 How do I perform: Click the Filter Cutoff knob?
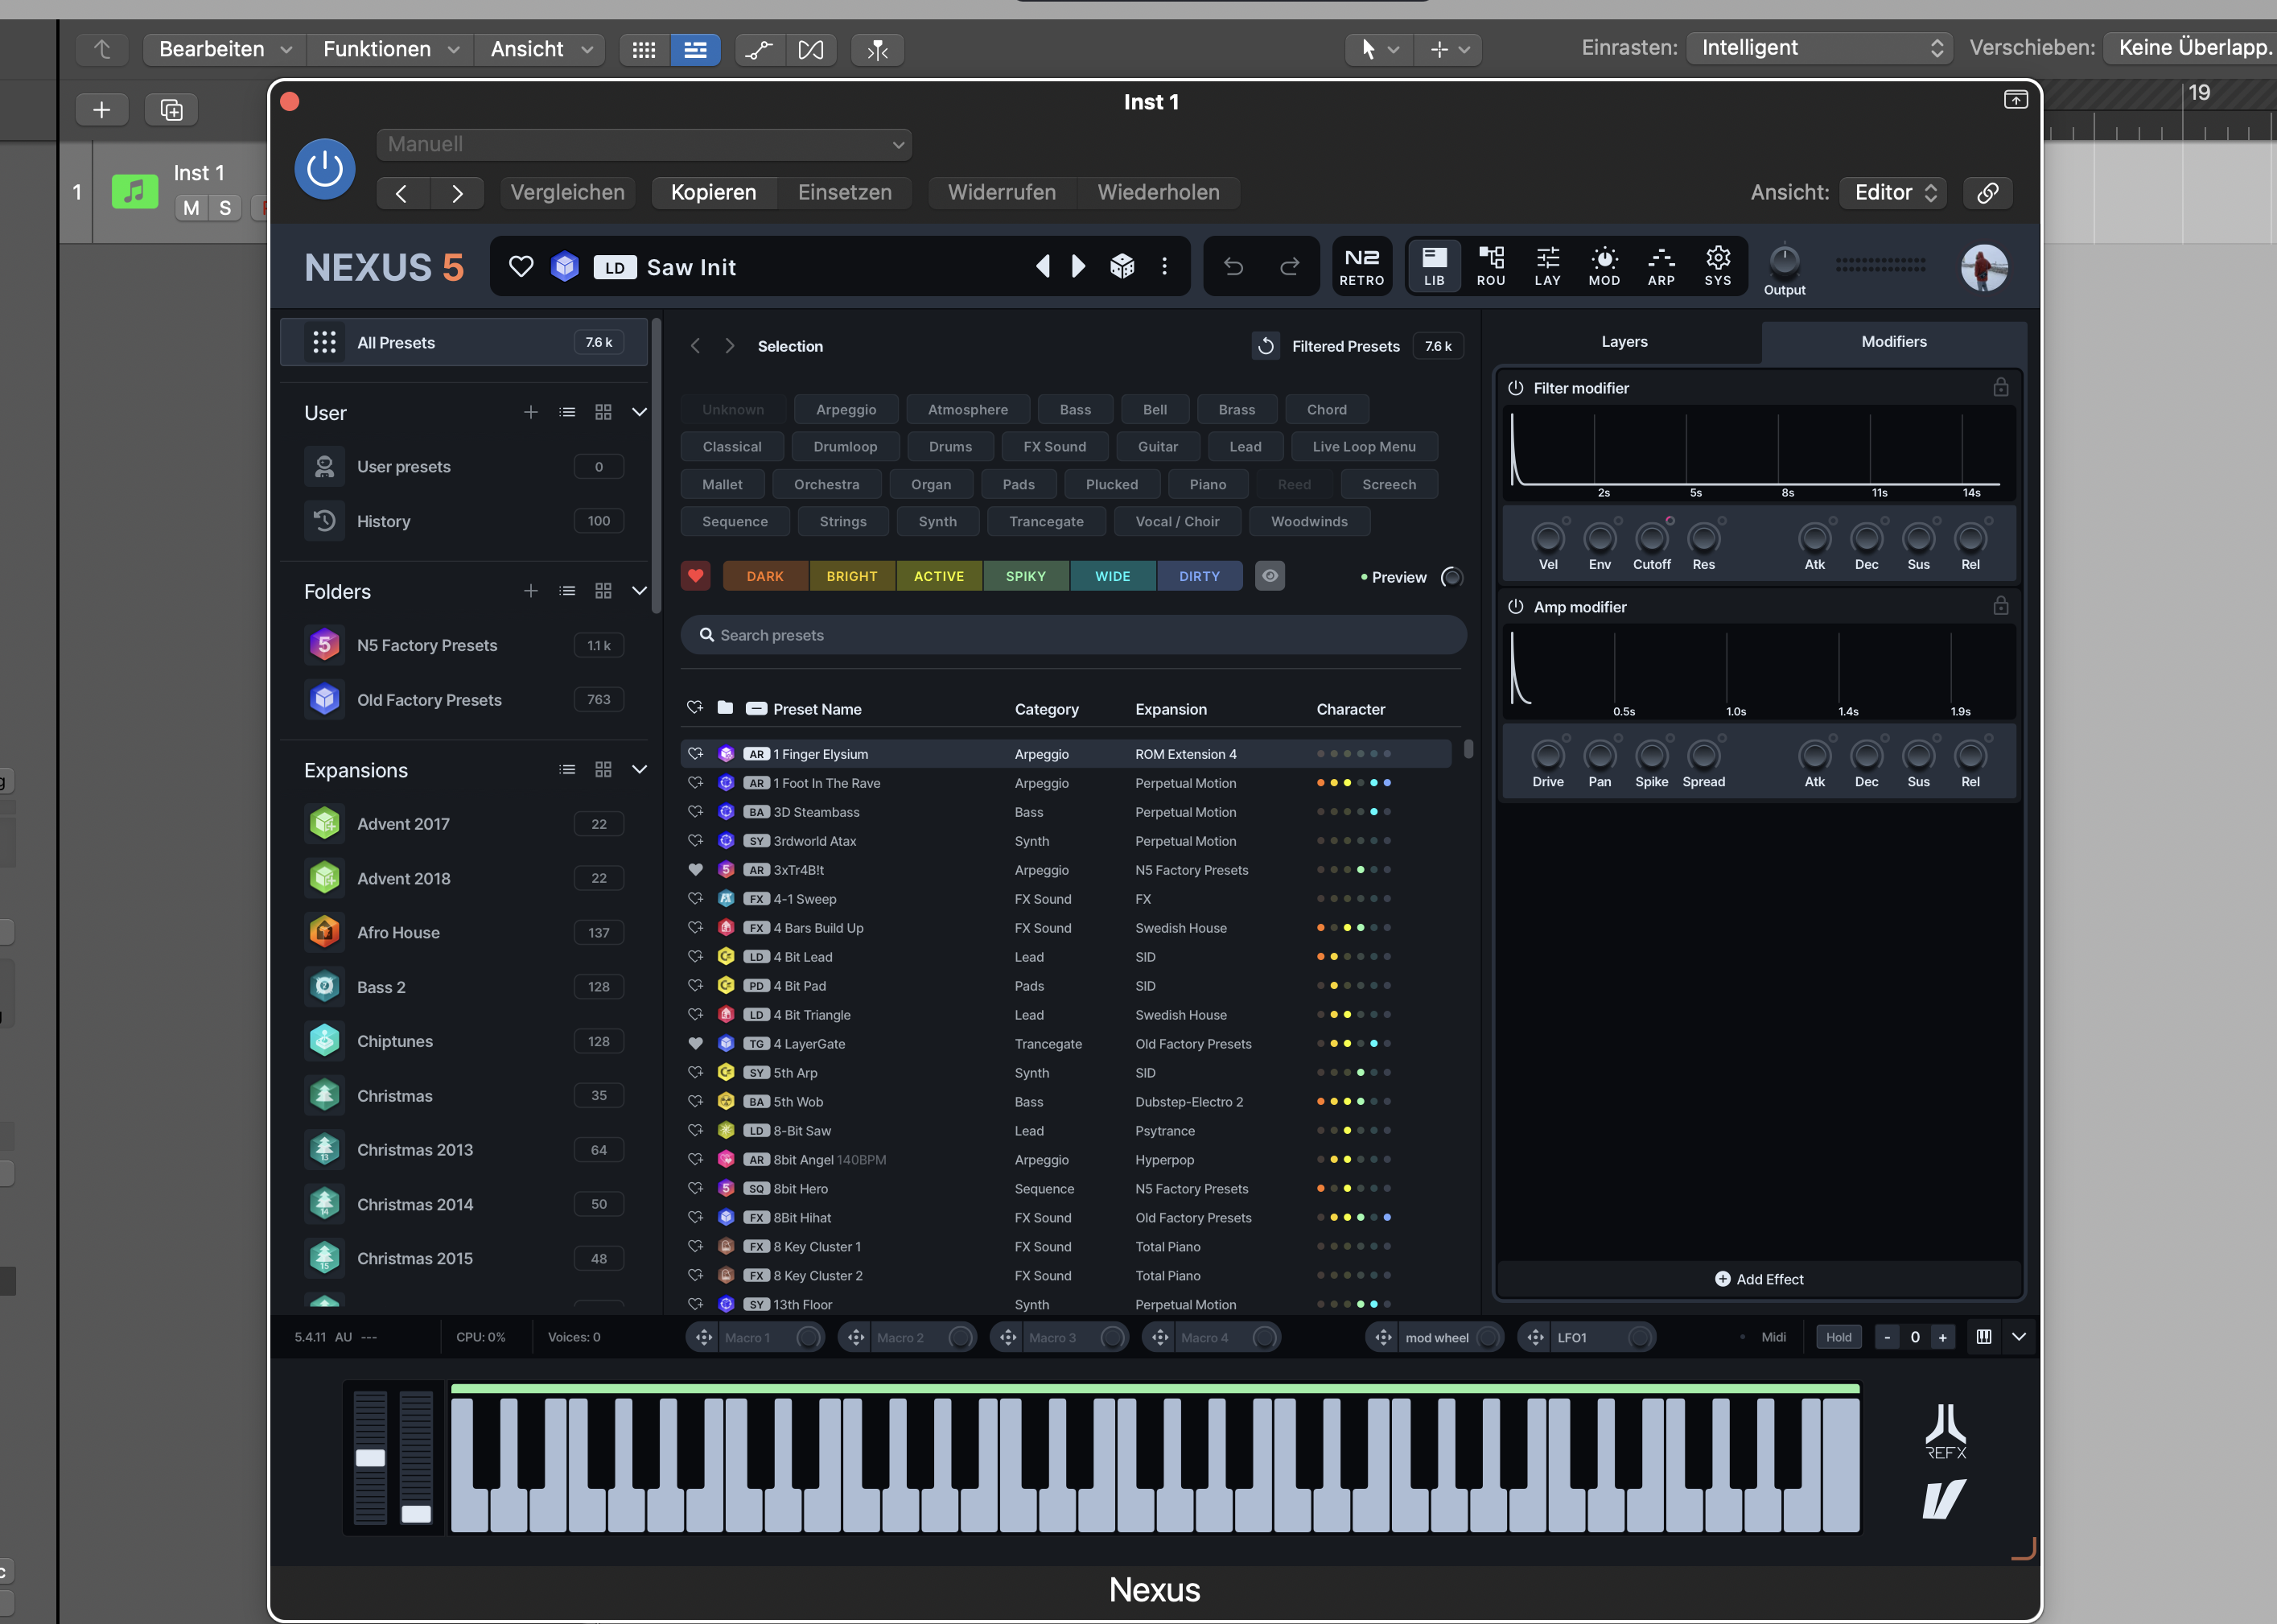click(x=1651, y=538)
